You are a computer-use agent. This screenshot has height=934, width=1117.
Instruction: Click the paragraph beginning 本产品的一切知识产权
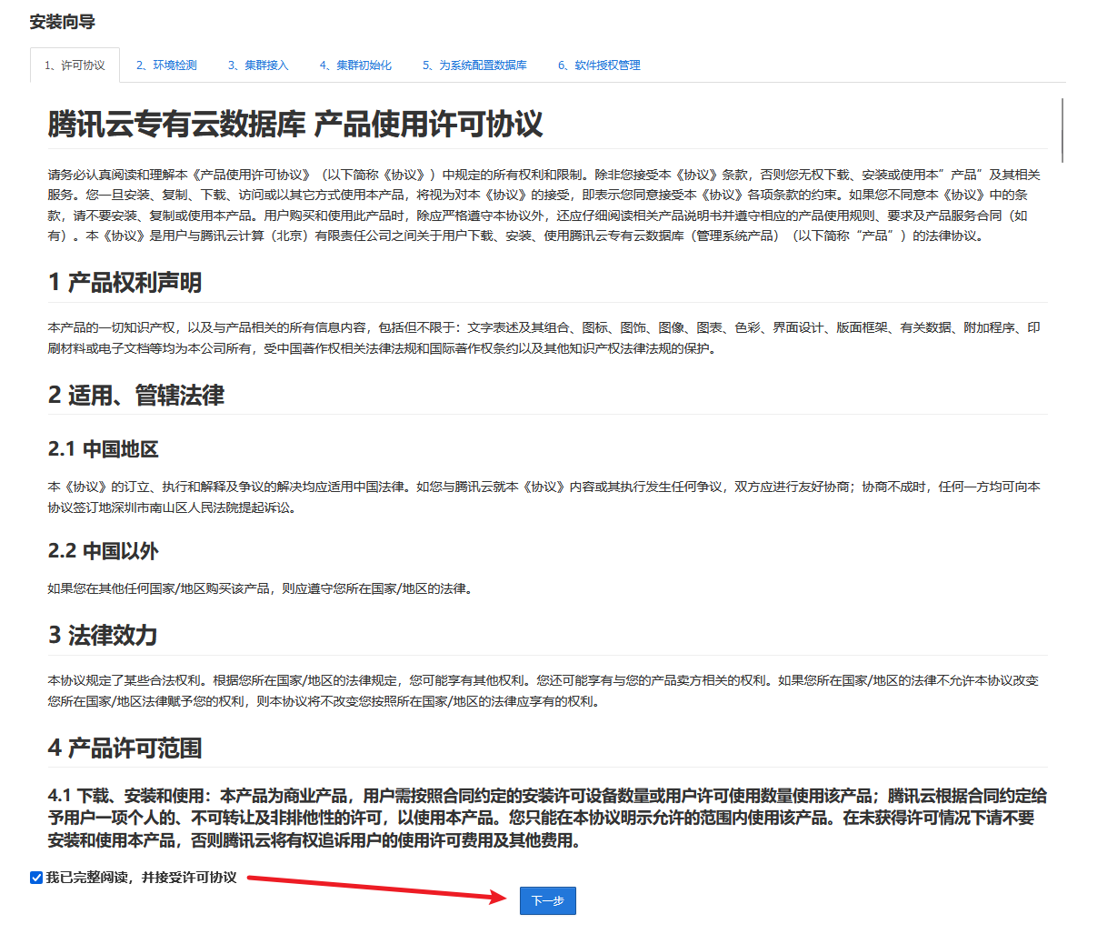pyautogui.click(x=544, y=338)
